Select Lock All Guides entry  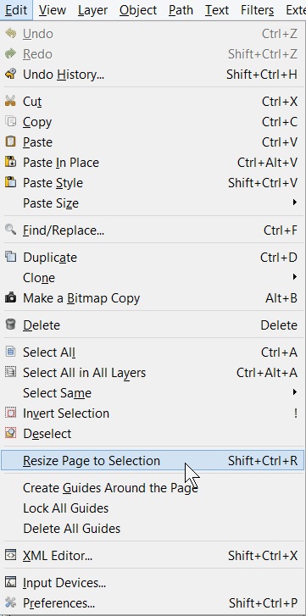(x=153, y=508)
